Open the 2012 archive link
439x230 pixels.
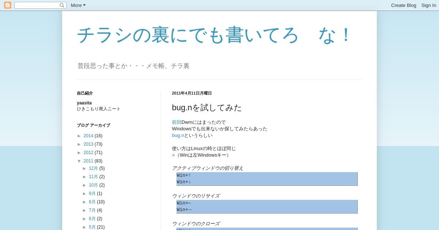click(x=88, y=153)
